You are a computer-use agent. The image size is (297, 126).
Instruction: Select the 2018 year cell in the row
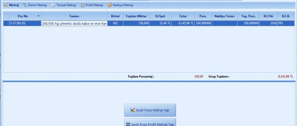tap(268, 23)
